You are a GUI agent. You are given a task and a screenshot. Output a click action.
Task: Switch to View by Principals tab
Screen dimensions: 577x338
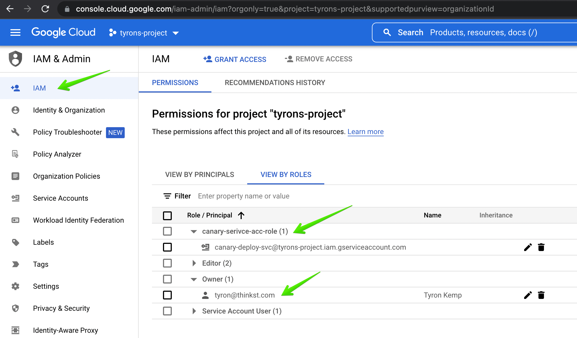point(199,174)
